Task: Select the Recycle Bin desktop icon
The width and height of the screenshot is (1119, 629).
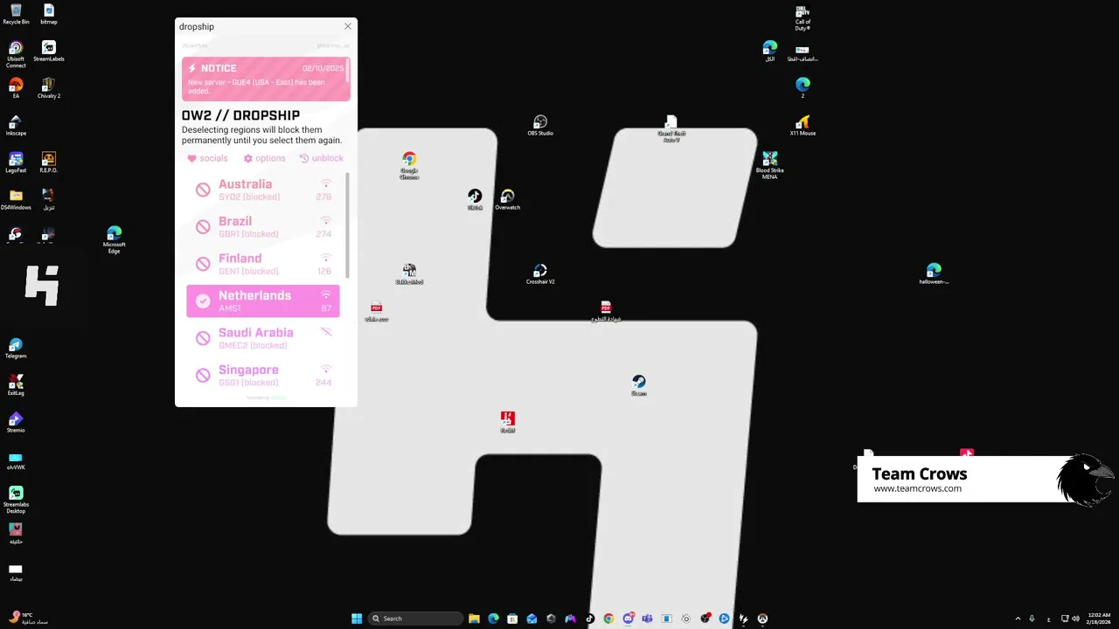Action: pos(16,14)
